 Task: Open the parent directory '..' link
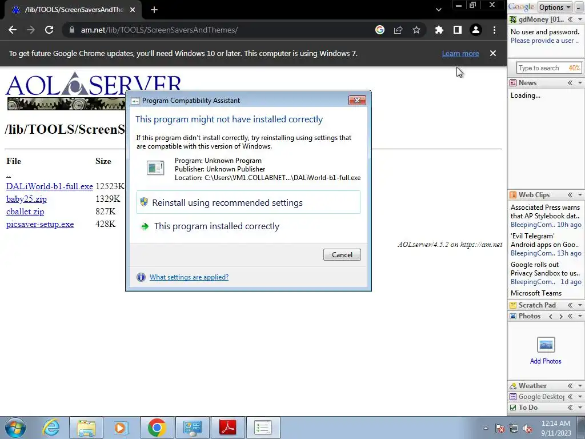(9, 174)
